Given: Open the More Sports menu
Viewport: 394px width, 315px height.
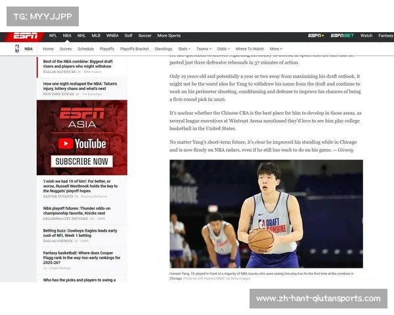Looking at the screenshot, I should [169, 35].
